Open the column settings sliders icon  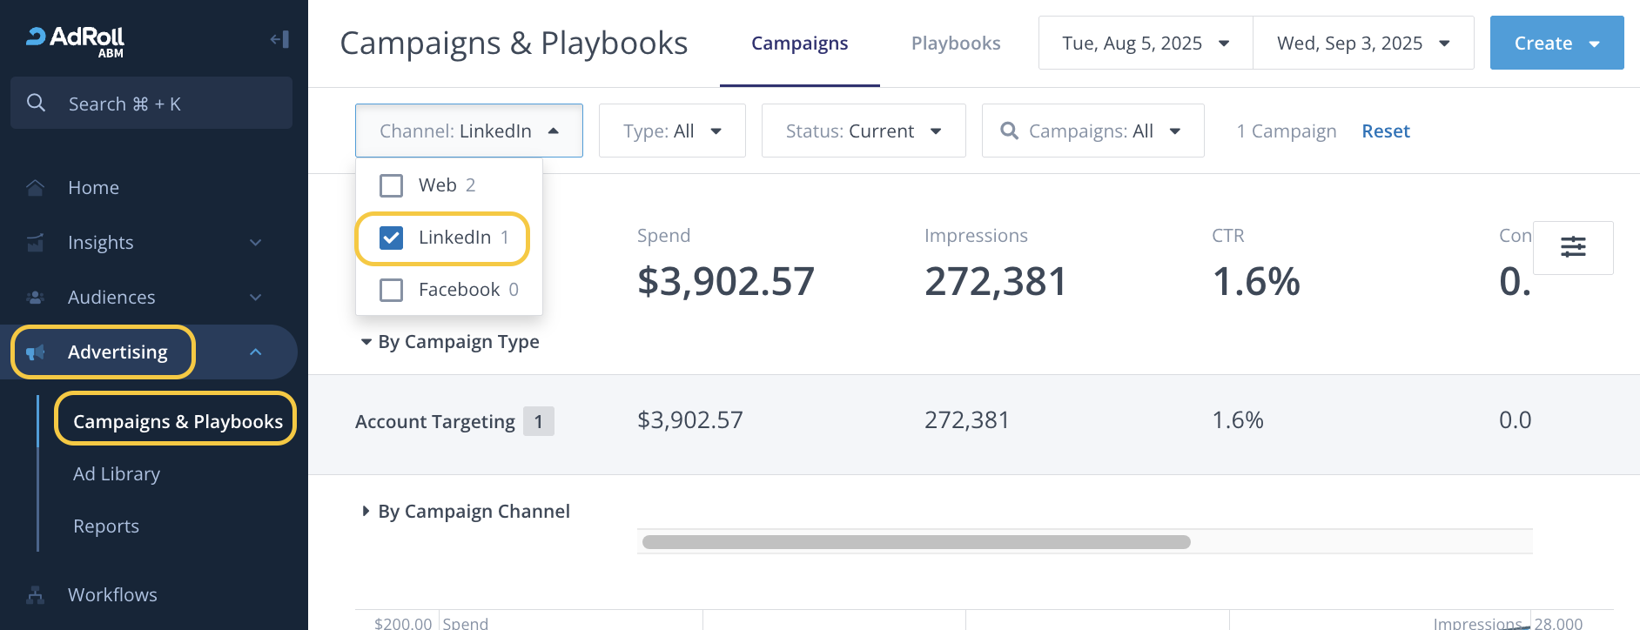point(1573,247)
